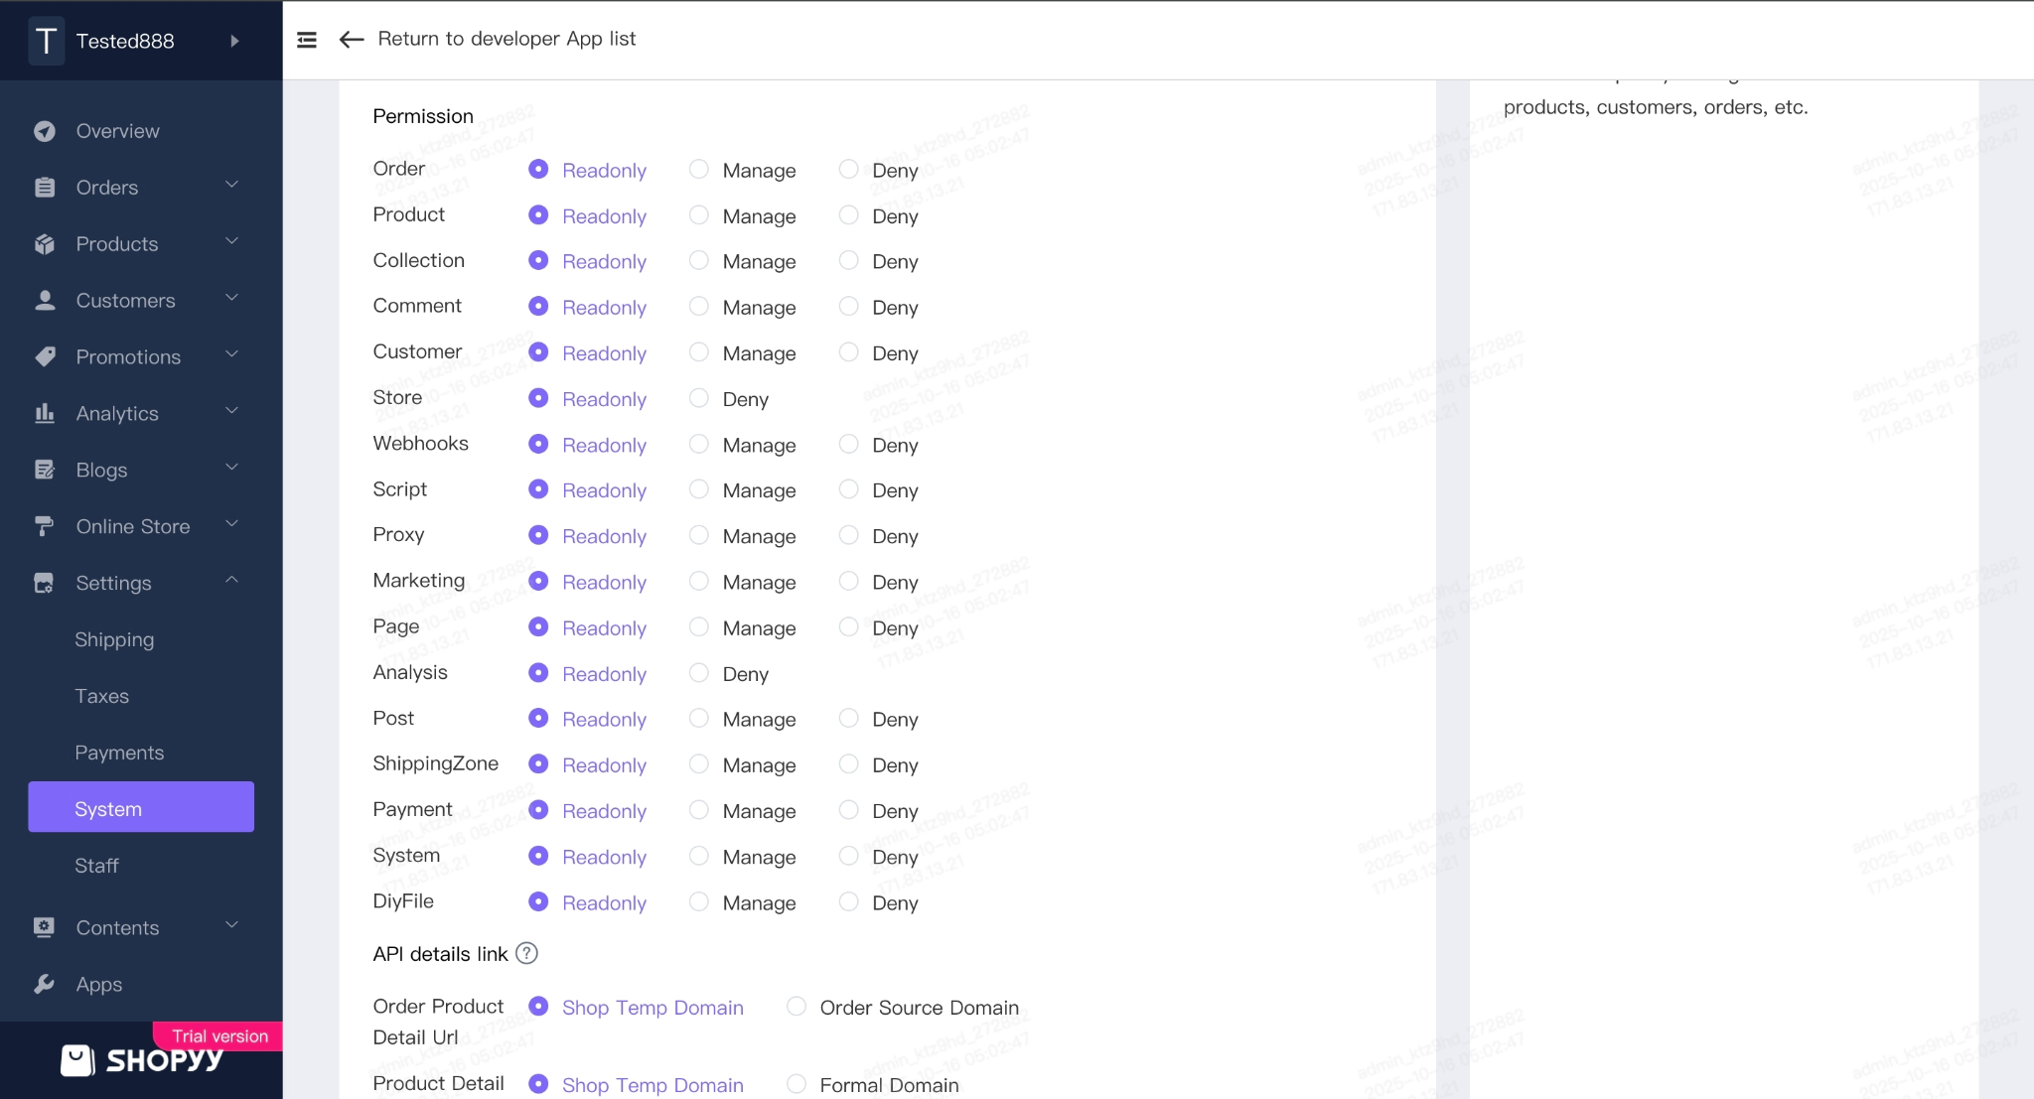The height and width of the screenshot is (1099, 2034).
Task: Set Store permission to Deny
Action: click(x=699, y=398)
